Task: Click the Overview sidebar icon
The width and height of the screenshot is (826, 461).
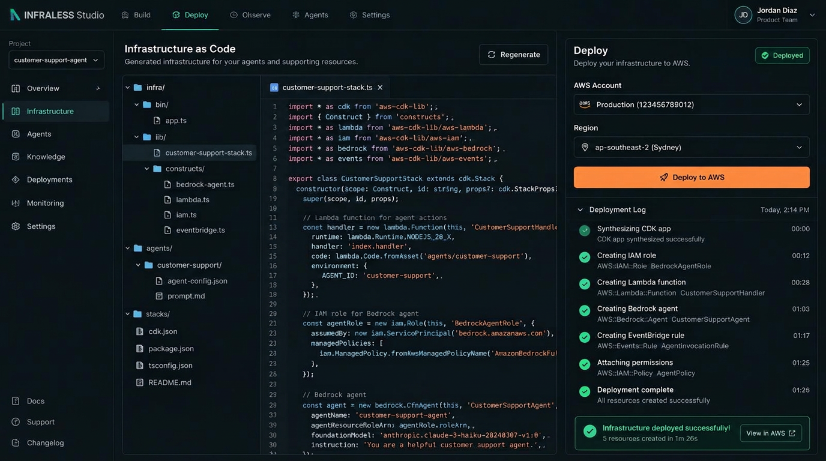Action: tap(16, 88)
